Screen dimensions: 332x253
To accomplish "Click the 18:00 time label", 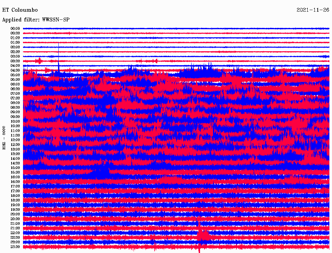I will coord(15,196).
